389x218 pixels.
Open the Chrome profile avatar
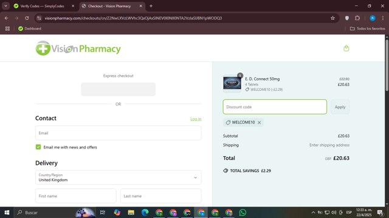(x=373, y=18)
